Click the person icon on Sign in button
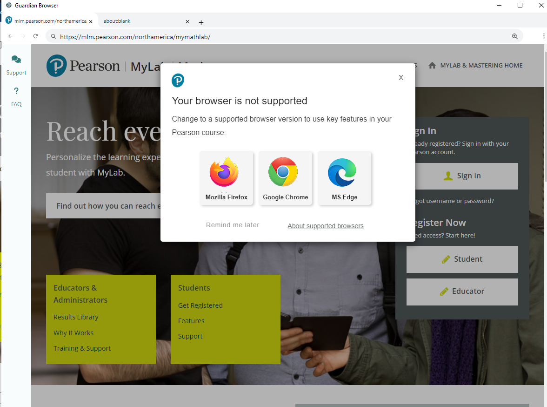547x407 pixels. 448,176
